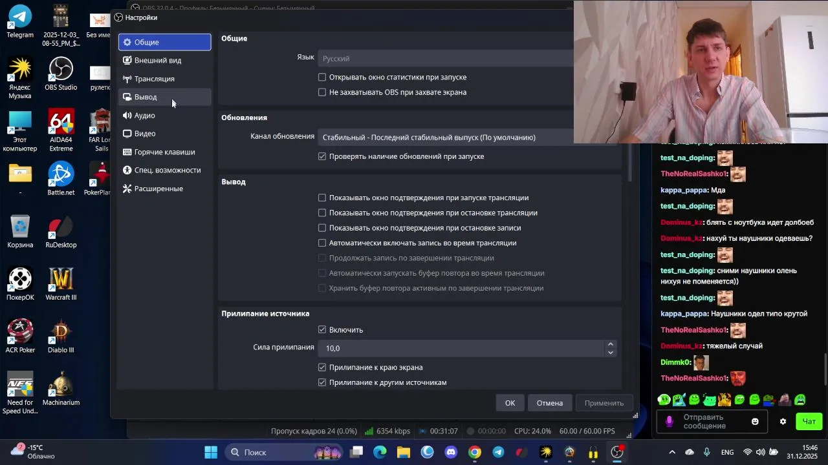Click the Сила прилипания value field

[461, 348]
